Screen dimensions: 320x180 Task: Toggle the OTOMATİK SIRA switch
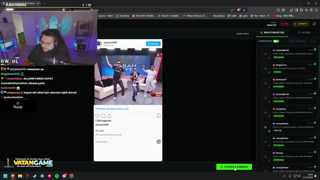click(276, 41)
